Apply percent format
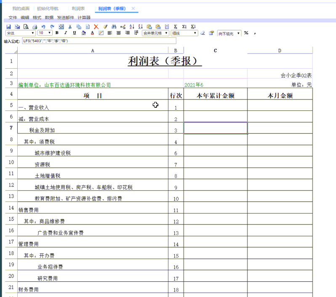Screen dimensions: 336x297 246,33
